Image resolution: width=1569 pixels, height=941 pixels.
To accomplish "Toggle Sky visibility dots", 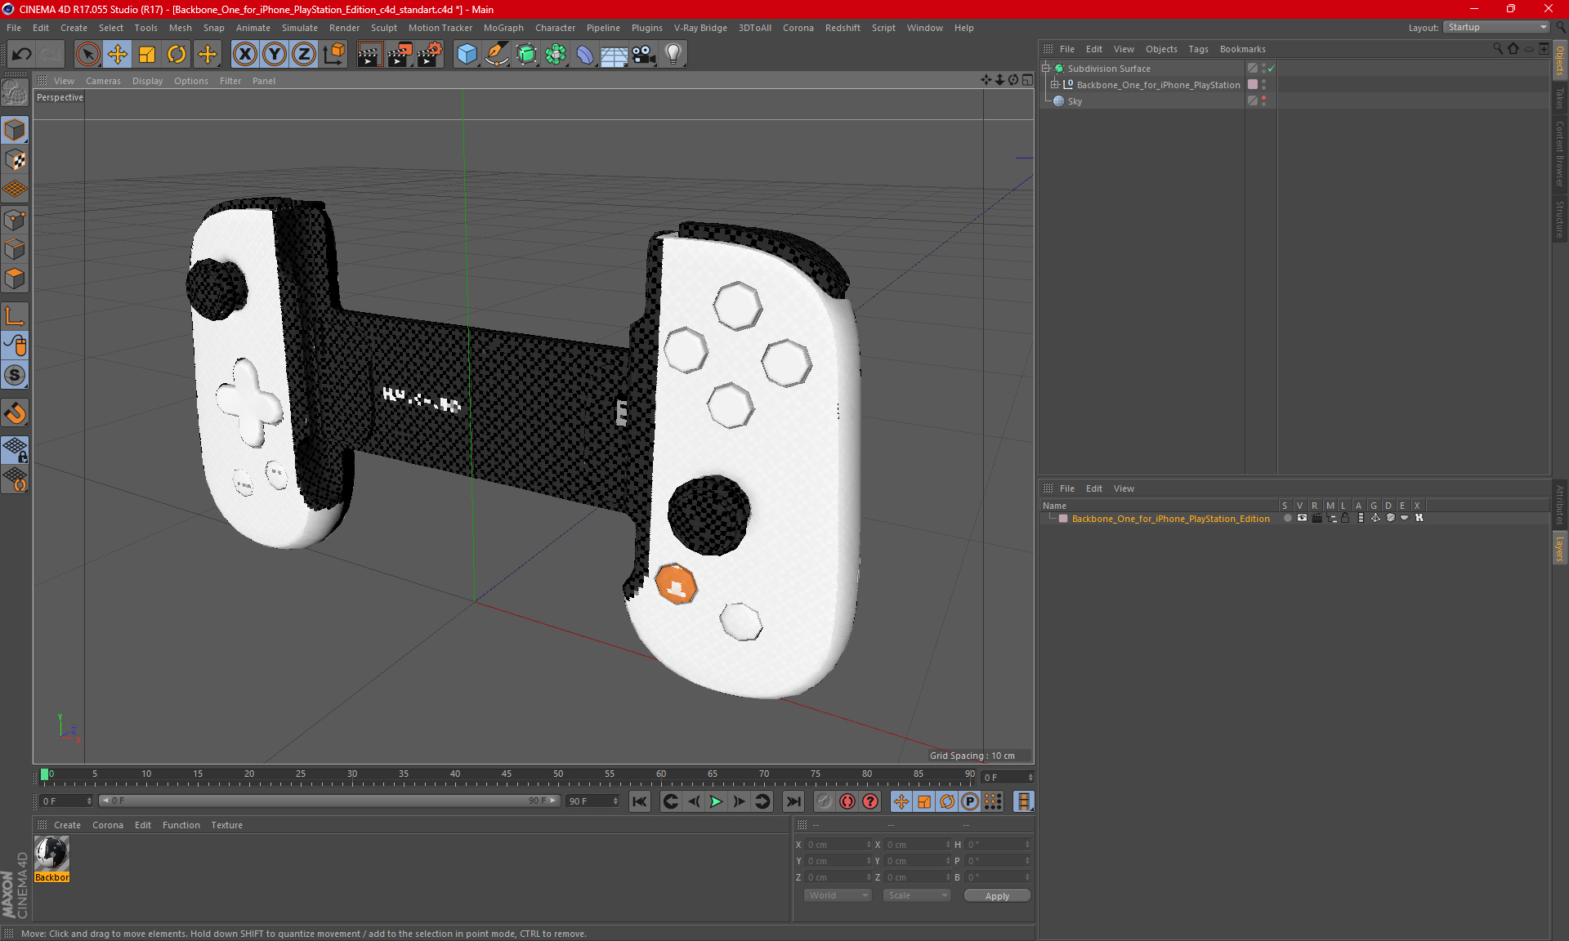I will tap(1263, 100).
